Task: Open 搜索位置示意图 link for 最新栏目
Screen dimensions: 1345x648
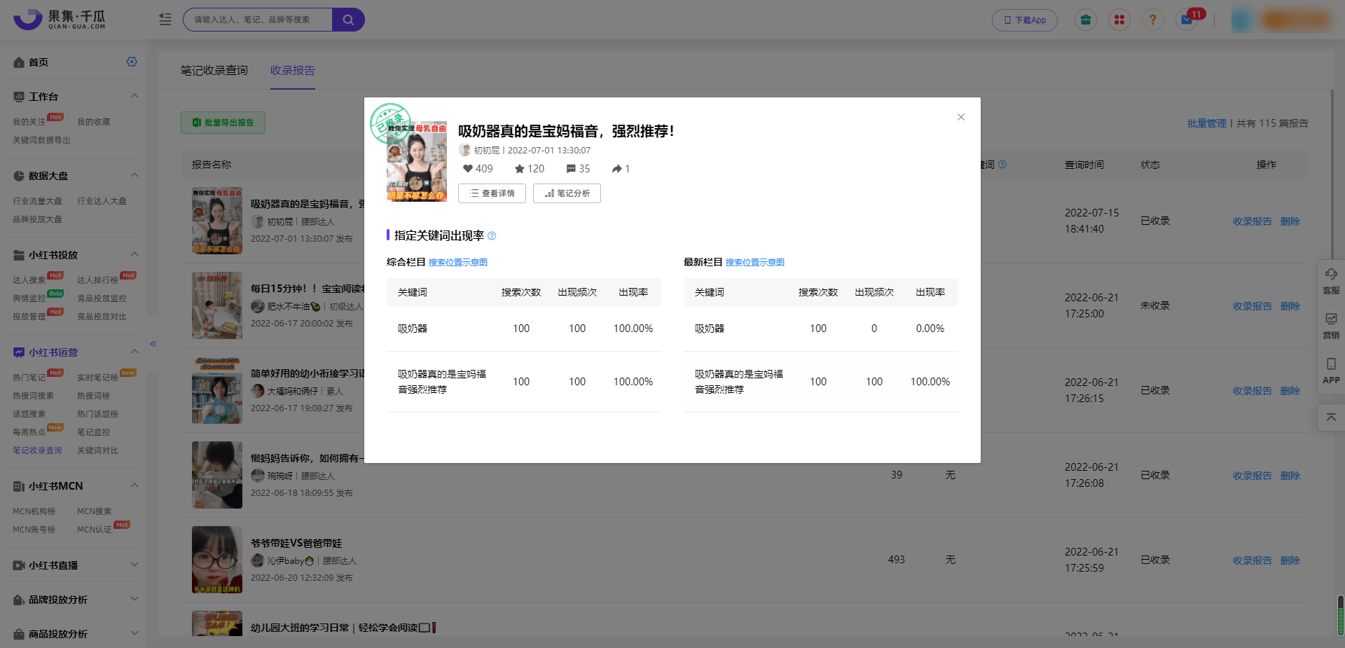Action: coord(755,263)
